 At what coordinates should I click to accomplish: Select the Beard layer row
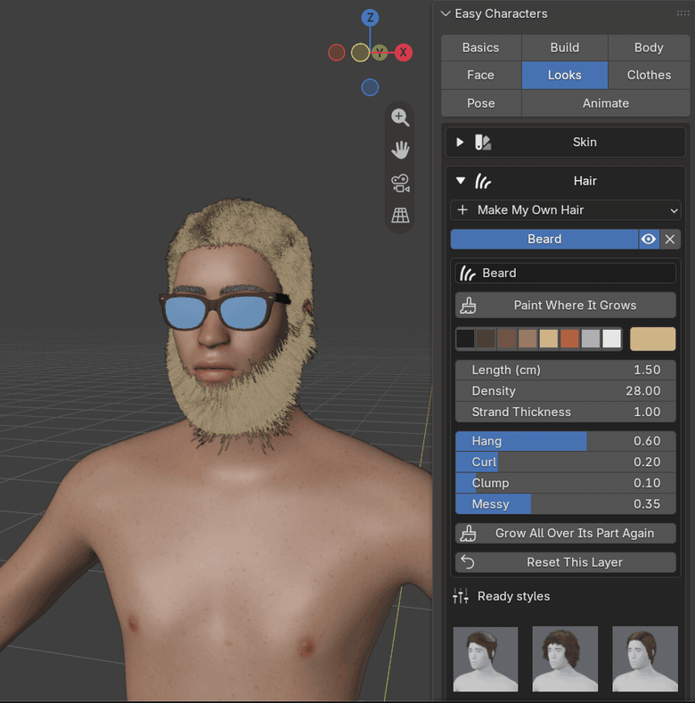click(x=544, y=239)
